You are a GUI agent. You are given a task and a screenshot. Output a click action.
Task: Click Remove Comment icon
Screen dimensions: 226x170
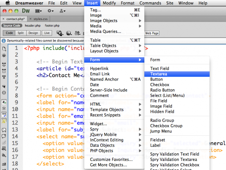point(4,136)
